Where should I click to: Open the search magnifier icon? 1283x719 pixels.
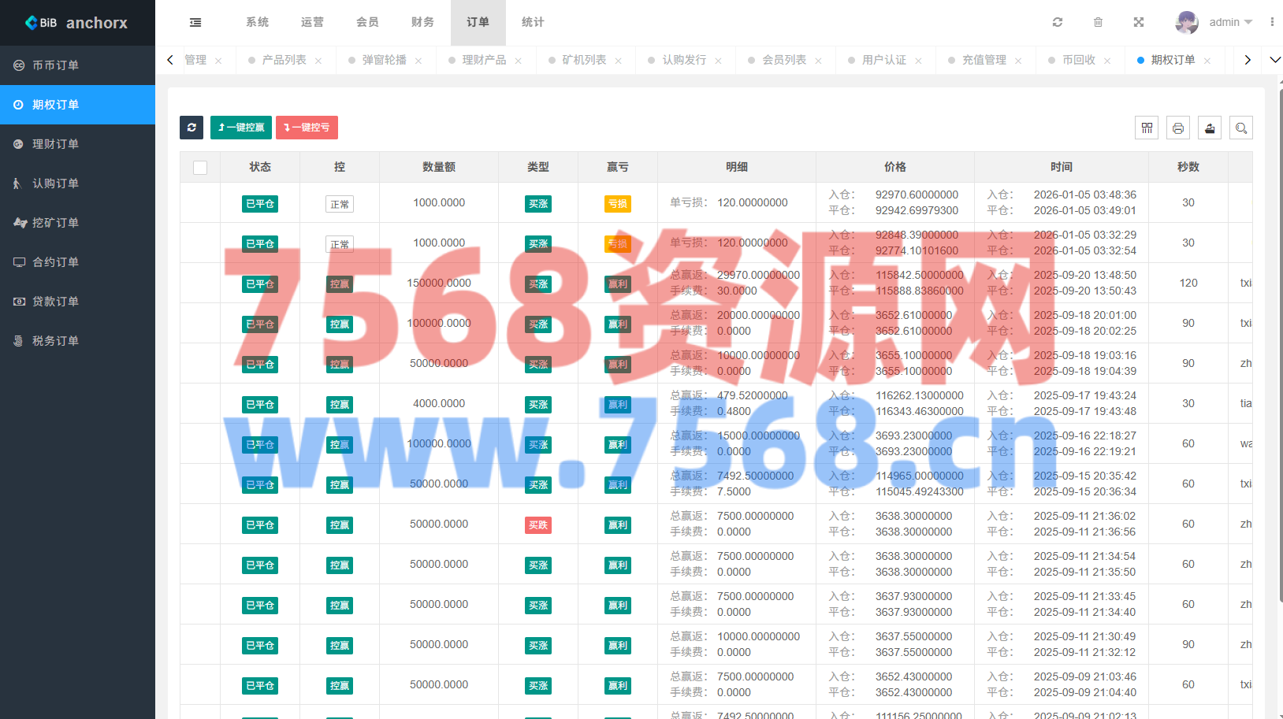click(1241, 128)
